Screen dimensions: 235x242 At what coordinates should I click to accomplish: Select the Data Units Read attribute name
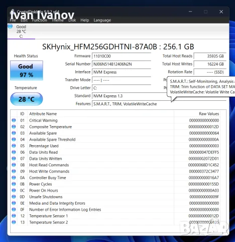click(43, 152)
